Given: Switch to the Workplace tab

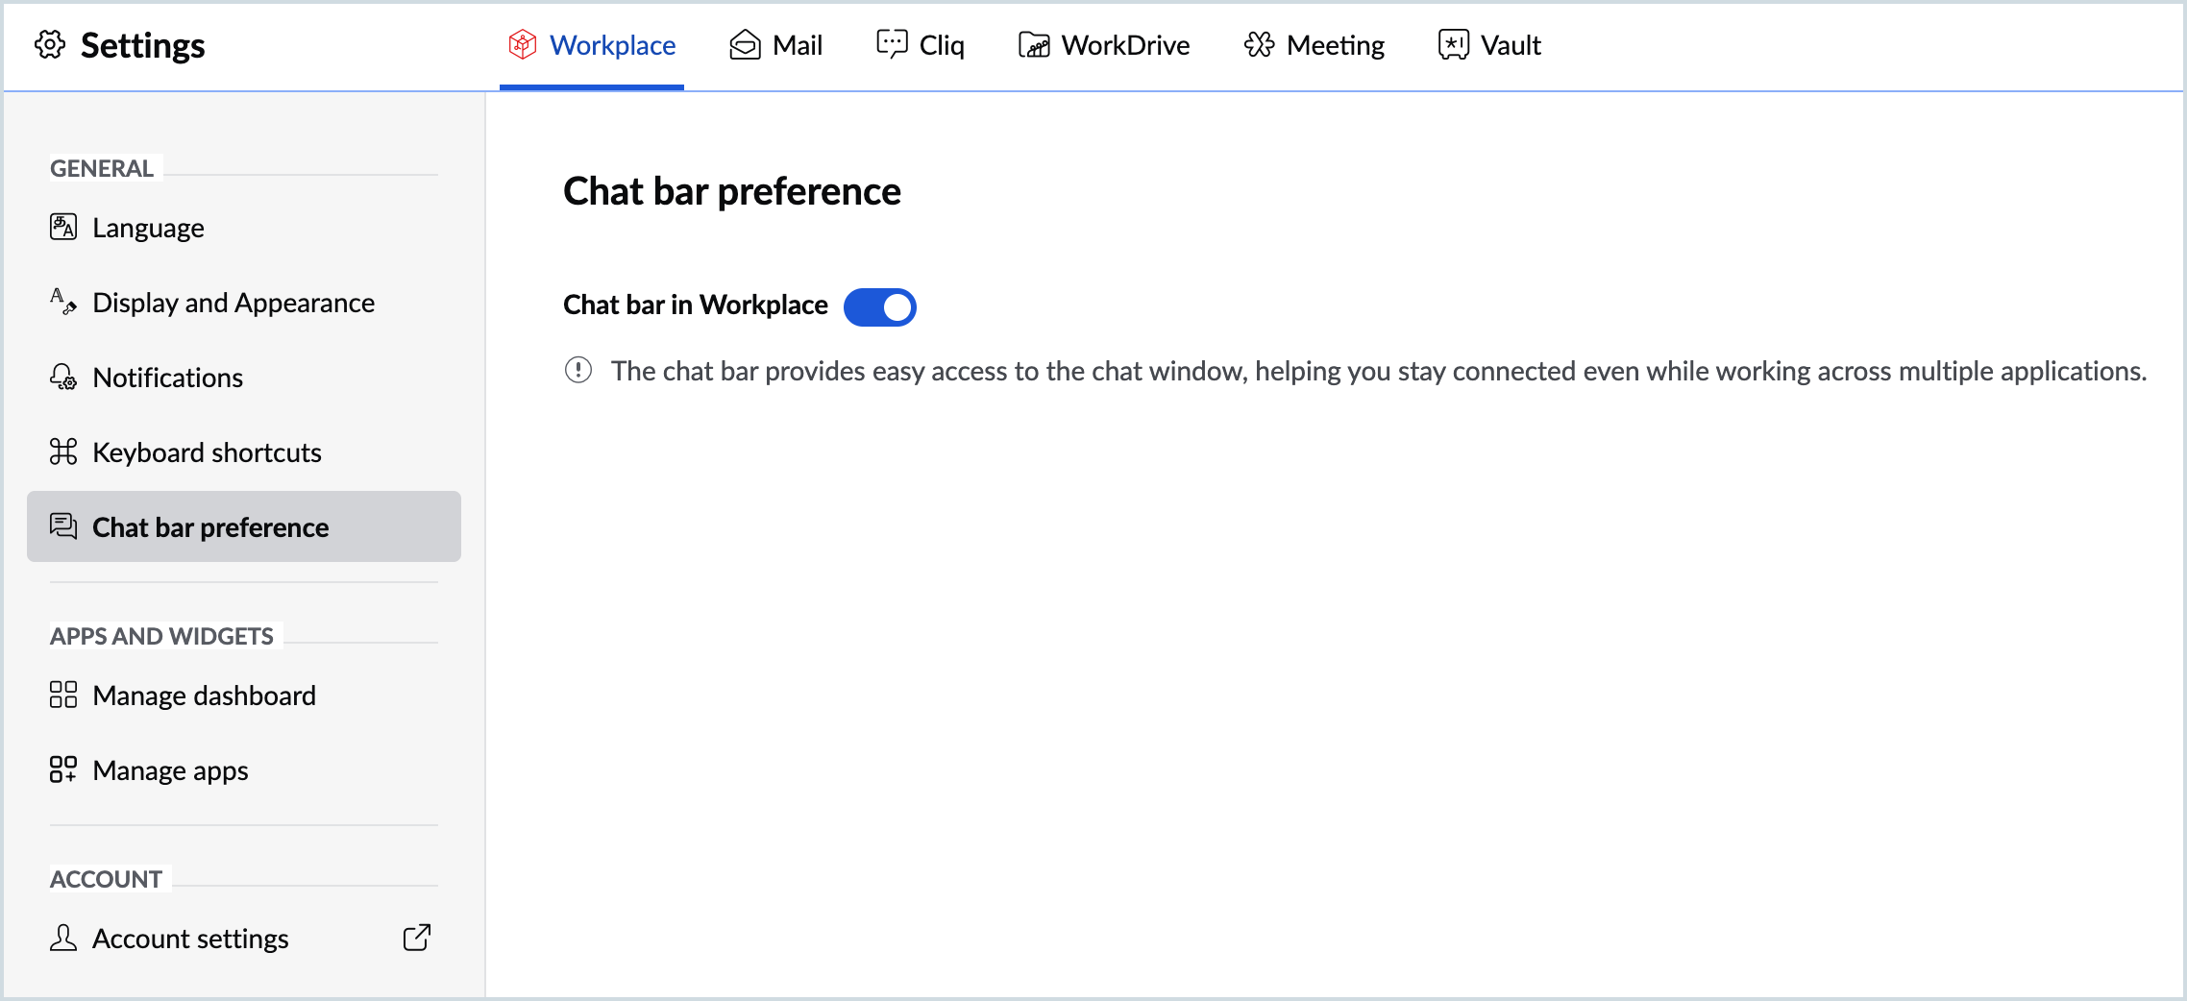Looking at the screenshot, I should point(592,45).
